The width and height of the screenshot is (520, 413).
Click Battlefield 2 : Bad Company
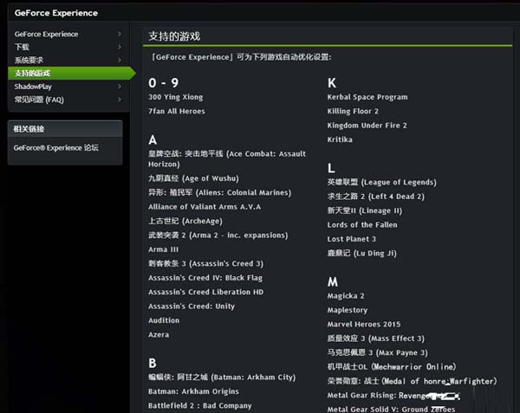click(199, 406)
